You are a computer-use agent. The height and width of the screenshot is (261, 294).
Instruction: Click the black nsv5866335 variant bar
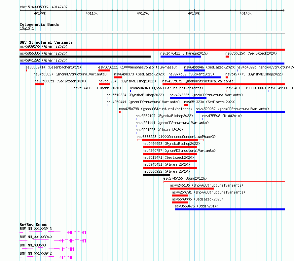[85, 57]
